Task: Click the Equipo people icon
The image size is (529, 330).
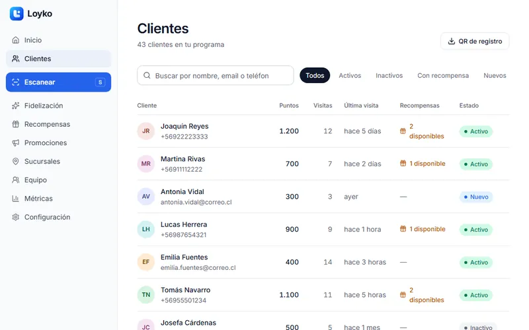Action: point(15,180)
